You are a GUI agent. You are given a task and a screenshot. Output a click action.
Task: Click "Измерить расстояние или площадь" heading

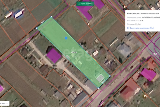[143, 13]
